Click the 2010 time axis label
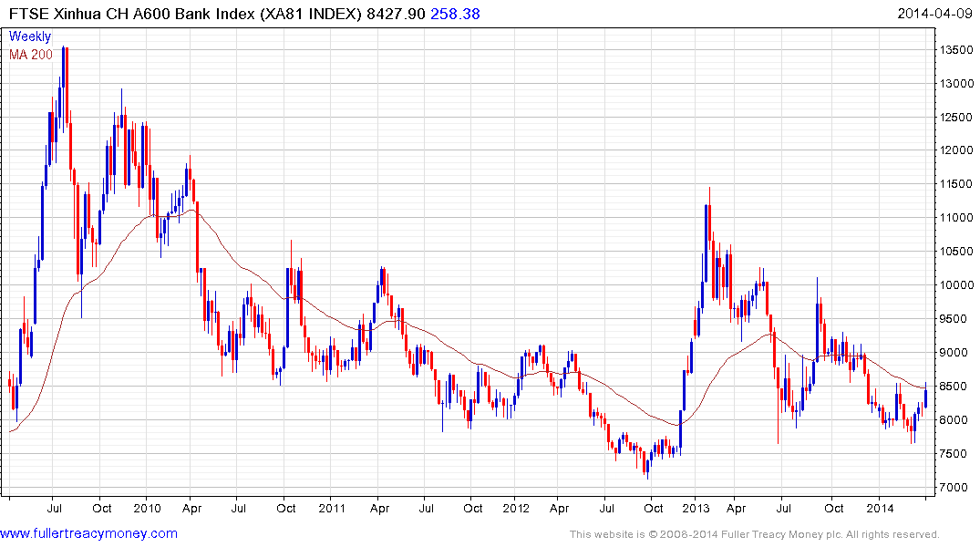The width and height of the screenshot is (980, 547). click(x=147, y=508)
